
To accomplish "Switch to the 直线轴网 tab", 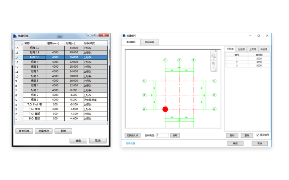I will pos(131,42).
